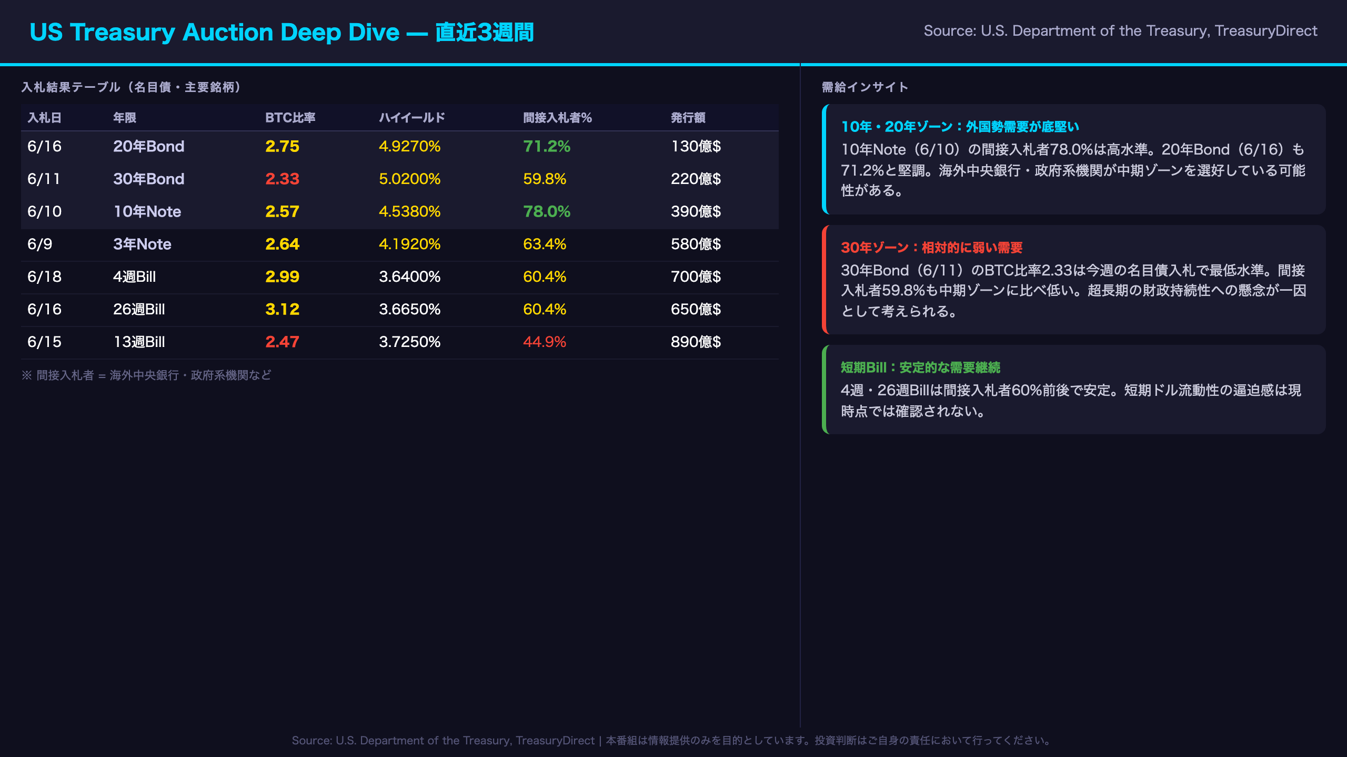Click the BTC ratio '2.75' value
Image resolution: width=1347 pixels, height=757 pixels.
(x=282, y=146)
